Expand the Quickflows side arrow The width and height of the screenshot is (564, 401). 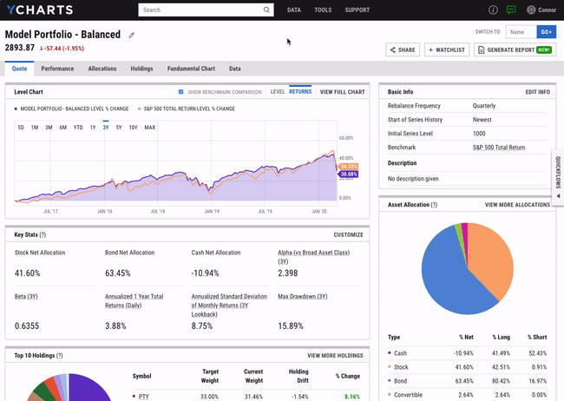click(558, 196)
